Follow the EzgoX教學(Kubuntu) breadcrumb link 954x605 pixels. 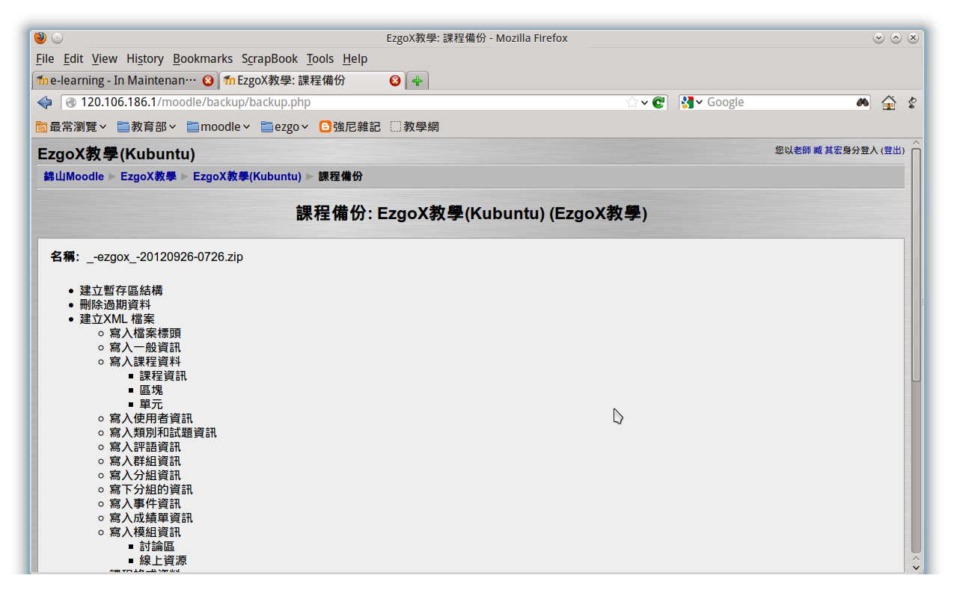coord(247,176)
